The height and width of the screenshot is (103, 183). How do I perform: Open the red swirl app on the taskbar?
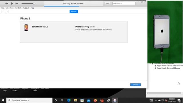pyautogui.click(x=102, y=100)
